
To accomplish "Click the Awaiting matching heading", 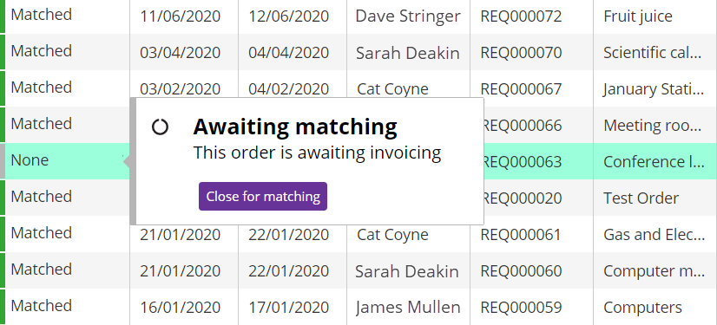I will coord(295,127).
